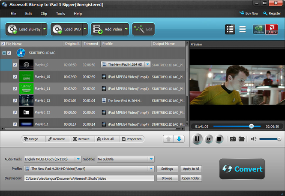Collapse the STARTREK11D1AC disc tree
Viewport: 285px width, 196px height.
point(4,53)
